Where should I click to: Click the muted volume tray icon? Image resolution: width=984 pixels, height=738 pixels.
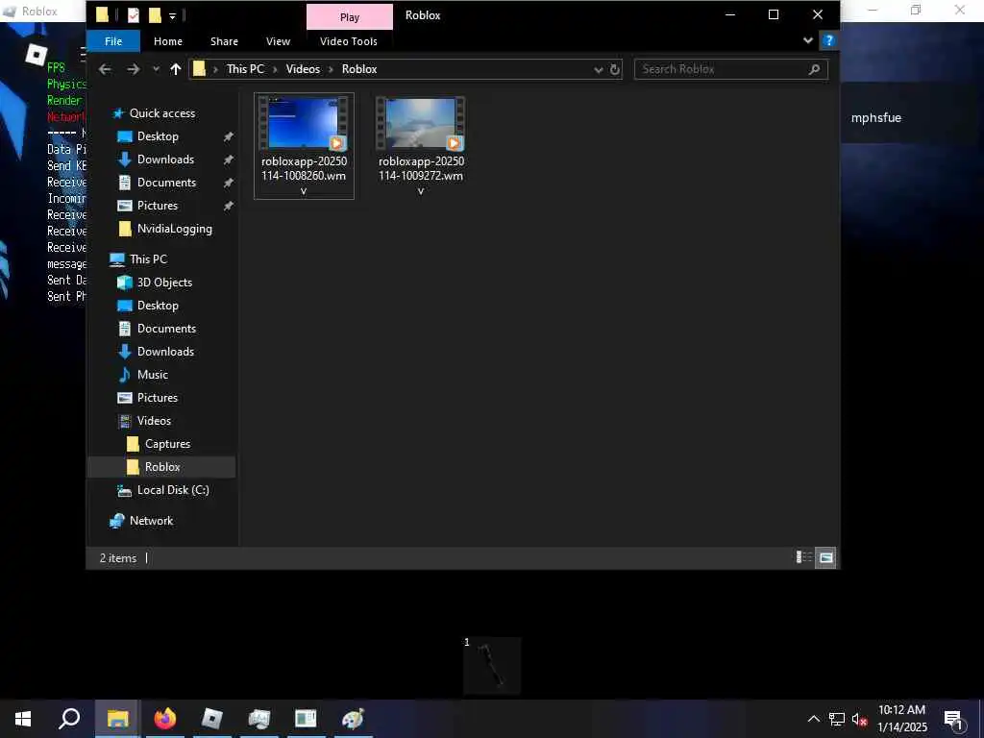coord(859,719)
